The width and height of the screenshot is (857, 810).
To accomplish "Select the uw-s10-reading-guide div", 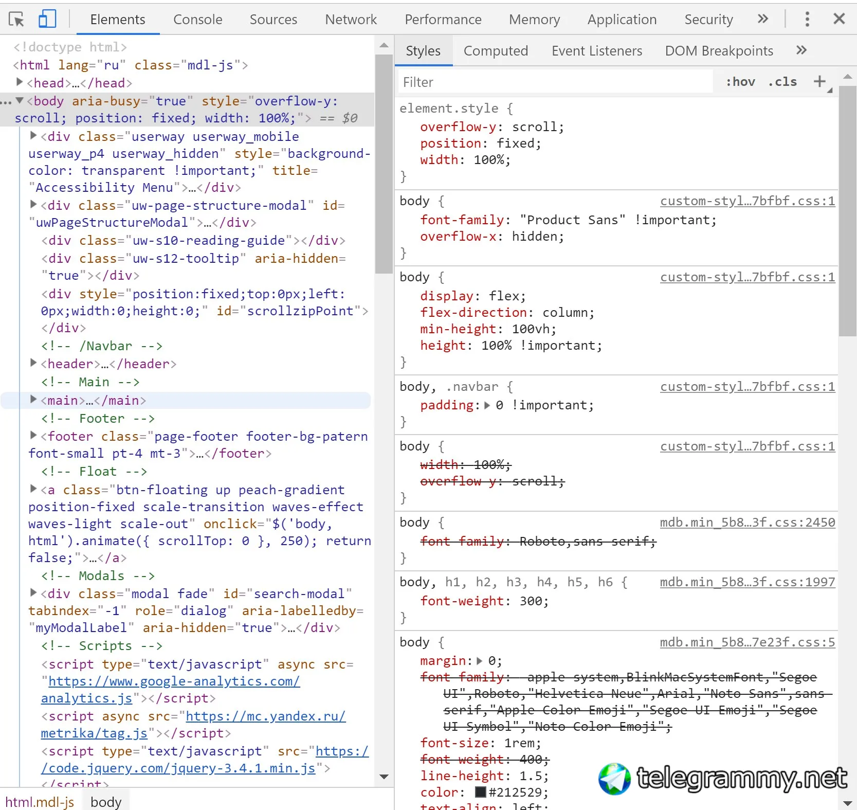I will click(x=193, y=241).
